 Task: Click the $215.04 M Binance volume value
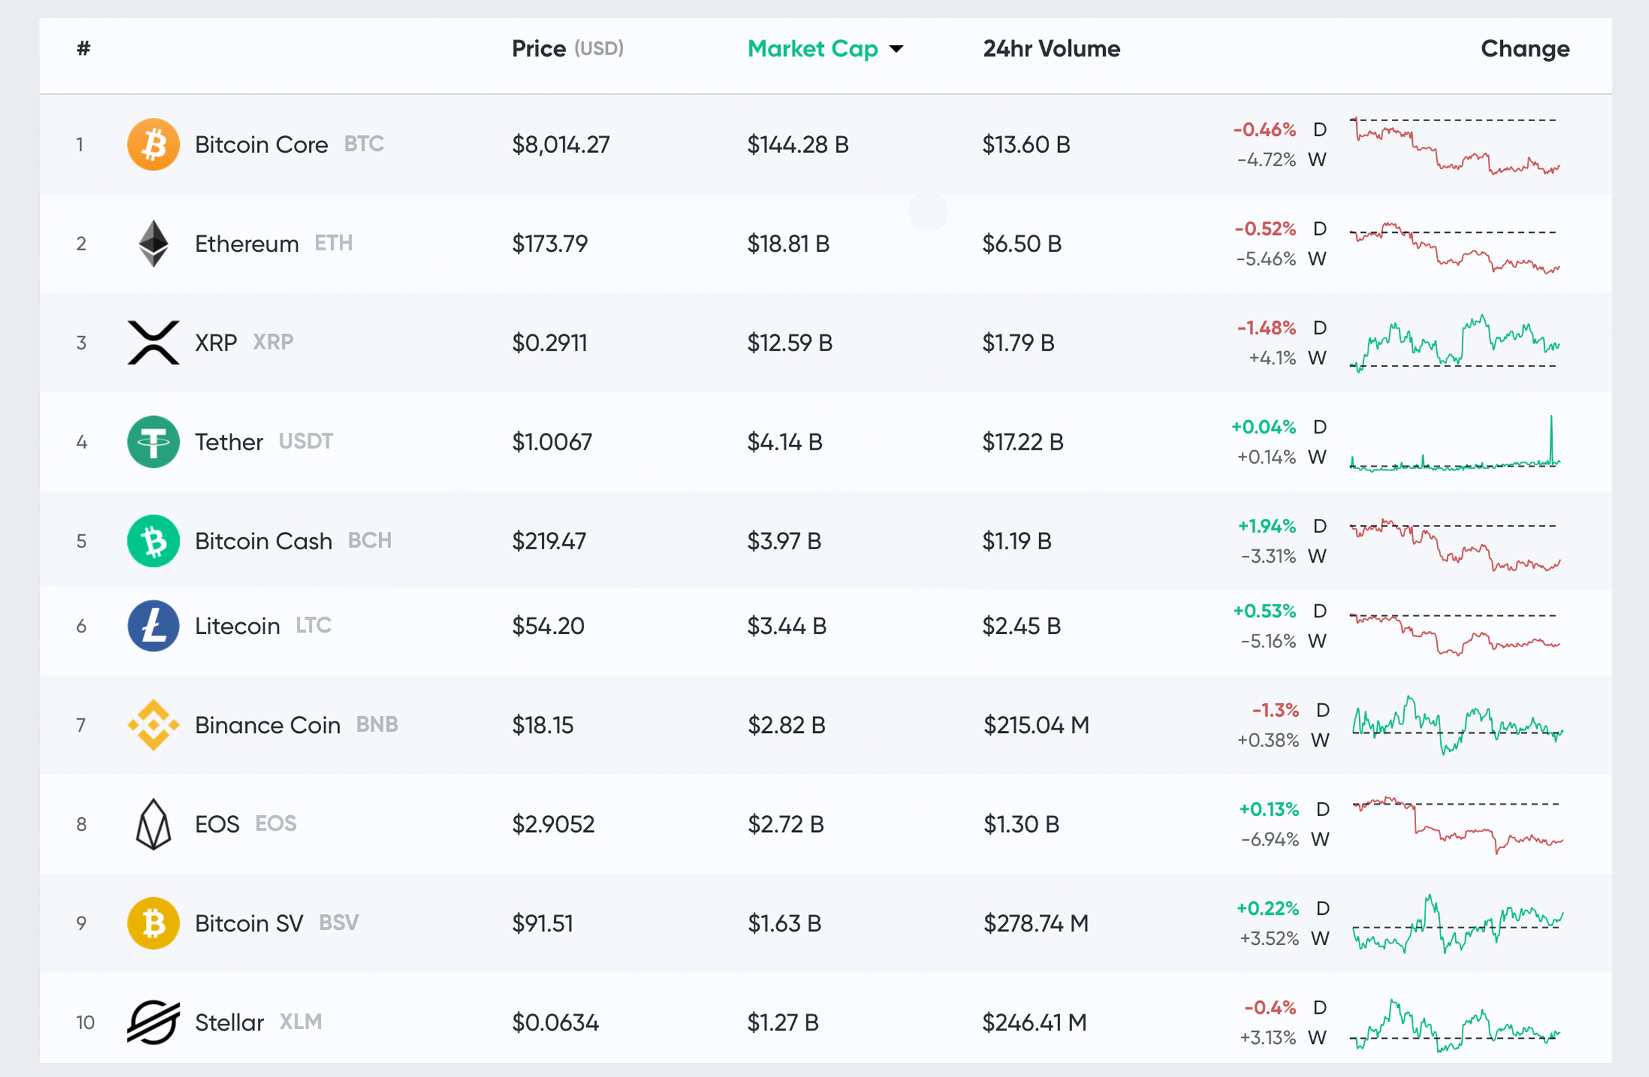(x=1037, y=725)
